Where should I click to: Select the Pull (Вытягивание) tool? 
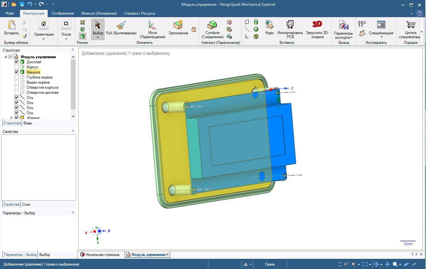pyautogui.click(x=121, y=28)
